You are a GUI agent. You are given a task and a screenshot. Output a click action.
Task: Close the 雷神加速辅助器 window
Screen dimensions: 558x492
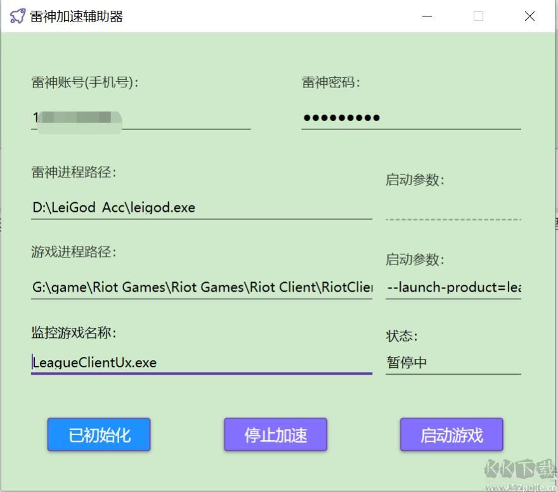point(529,16)
